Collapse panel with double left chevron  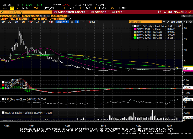tap(164, 22)
